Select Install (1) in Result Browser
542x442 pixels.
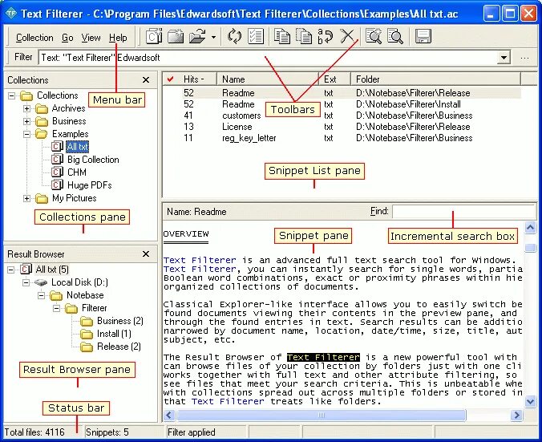pyautogui.click(x=114, y=334)
